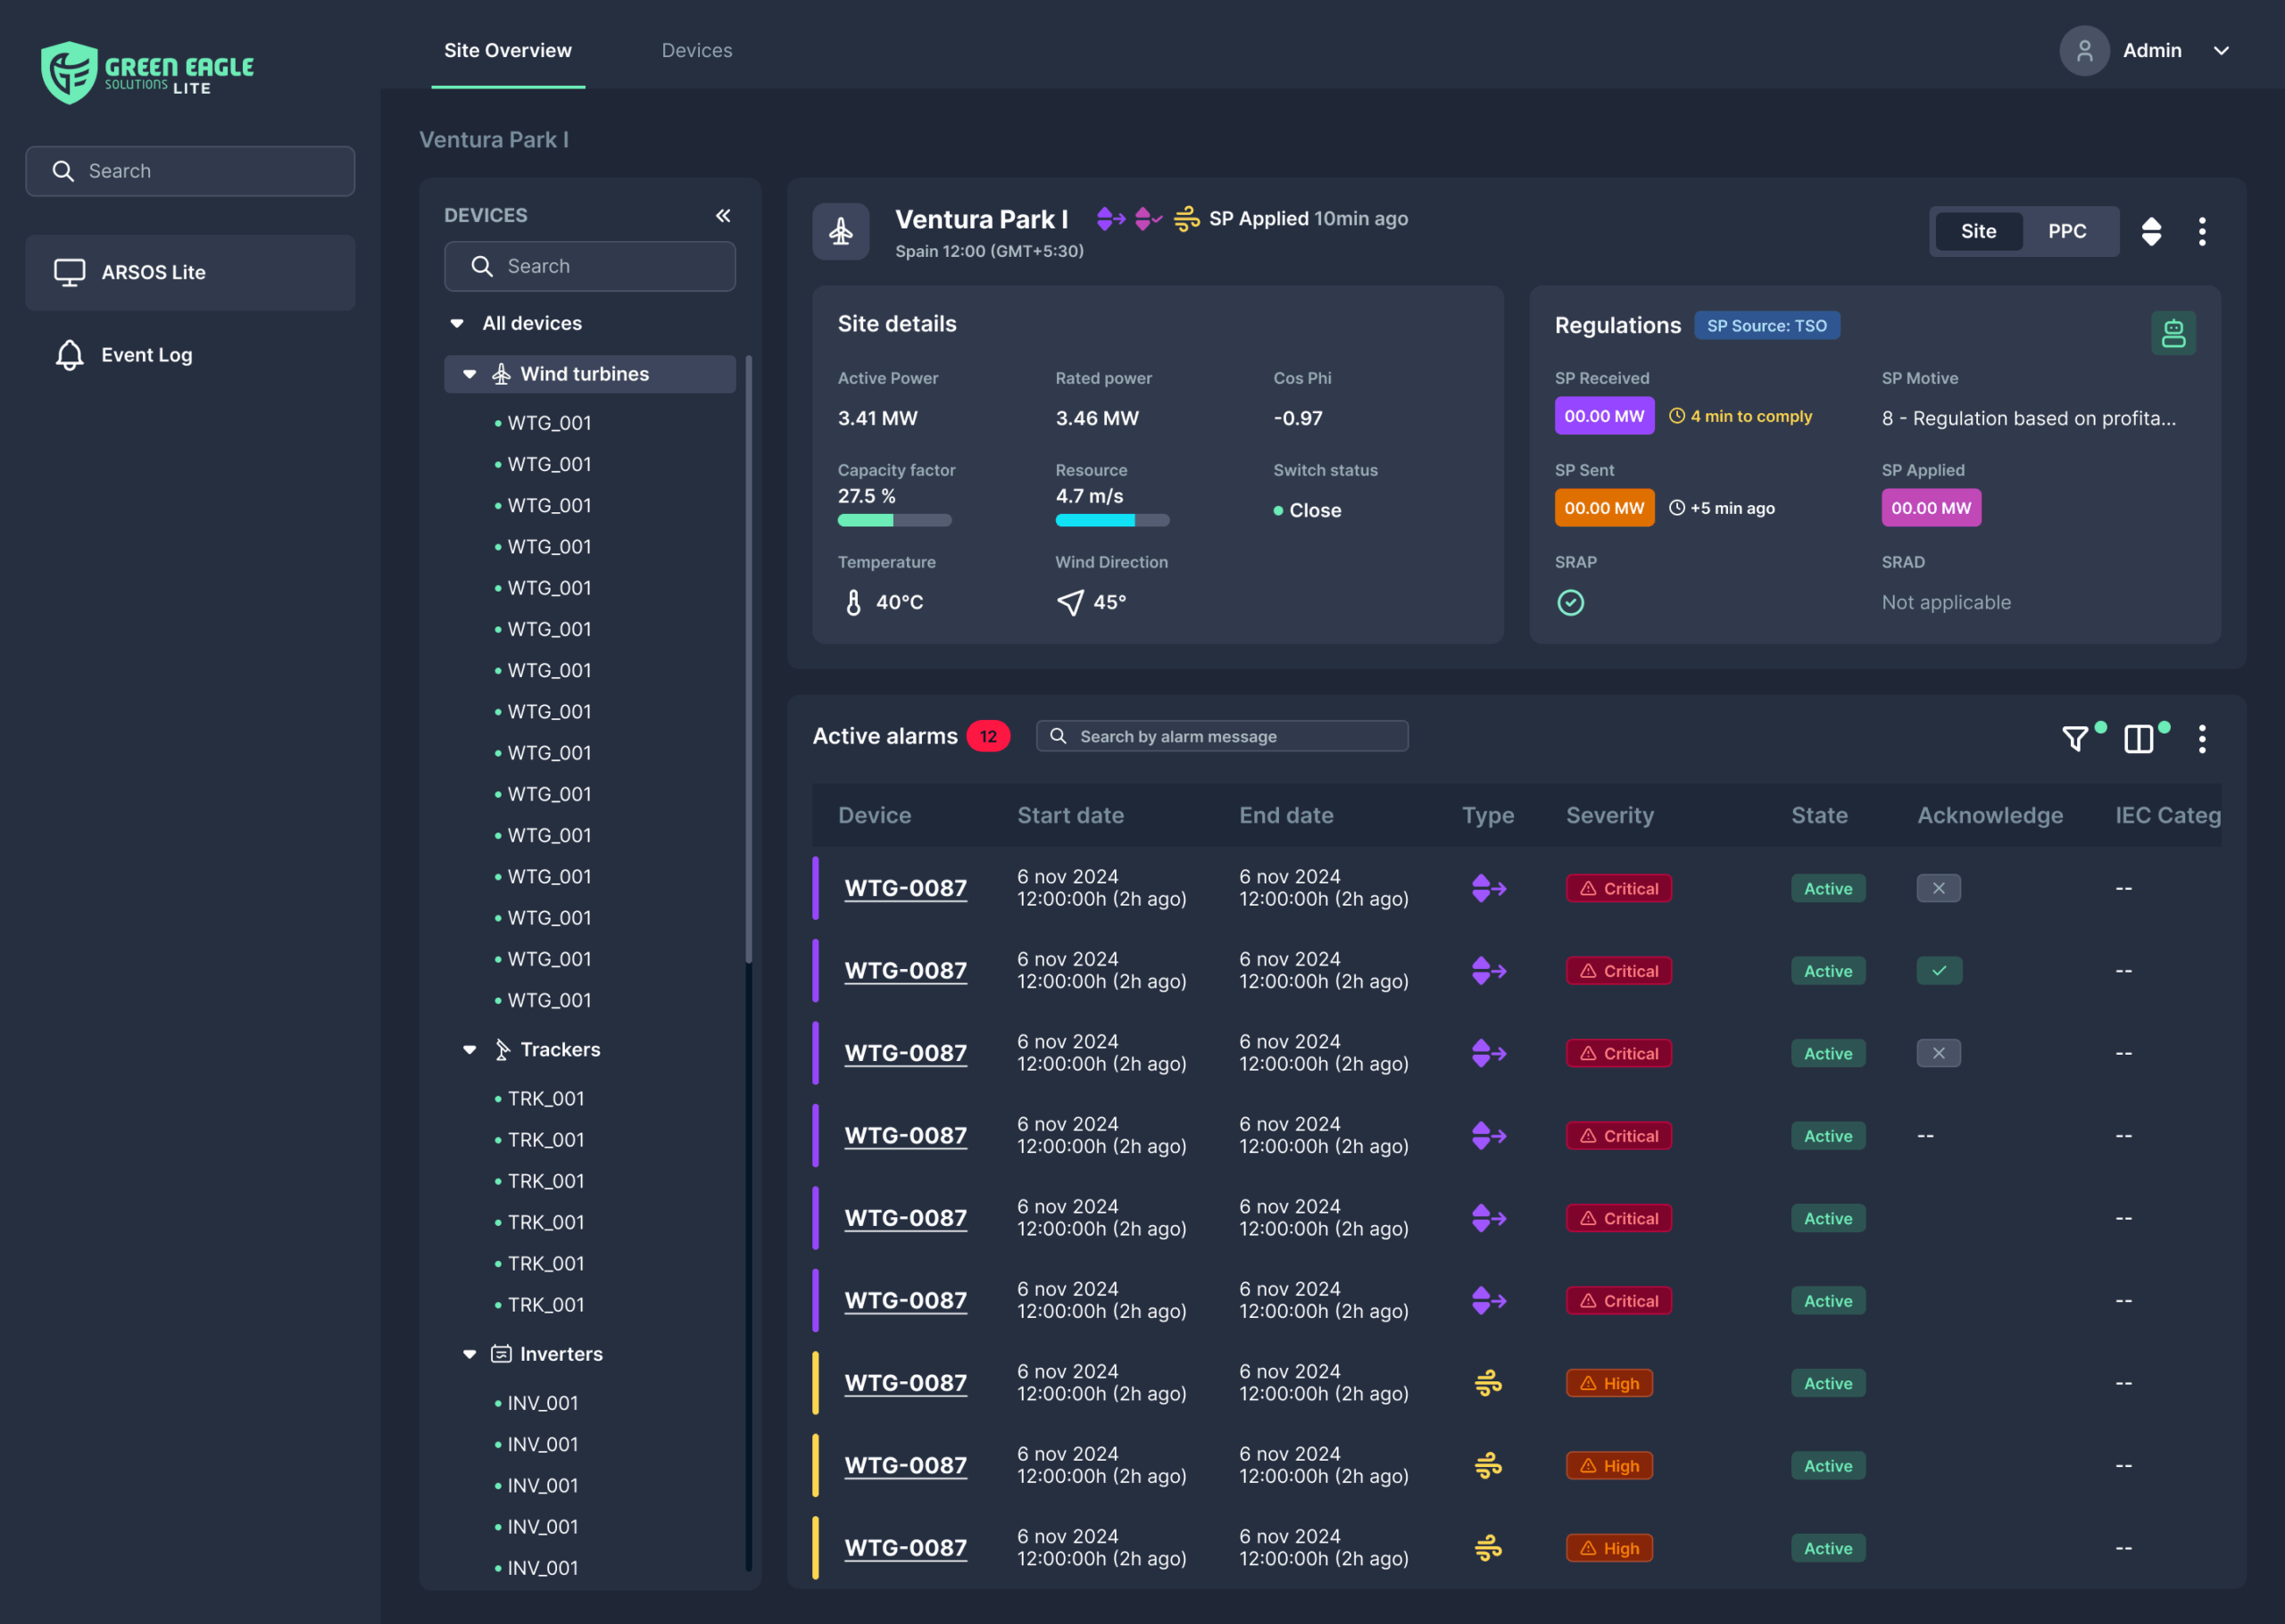
Task: Toggle the green acknowledge check on second alarm
Action: point(1938,970)
